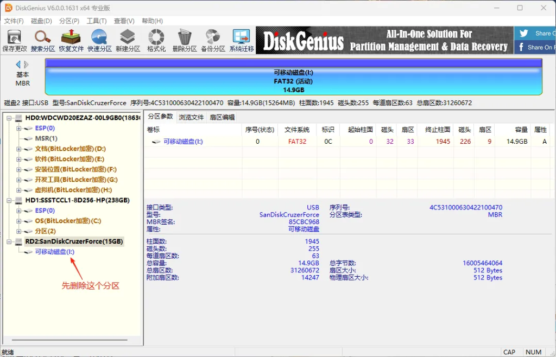The image size is (556, 357).
Task: Open the 工具(T) menu
Action: tap(97, 21)
